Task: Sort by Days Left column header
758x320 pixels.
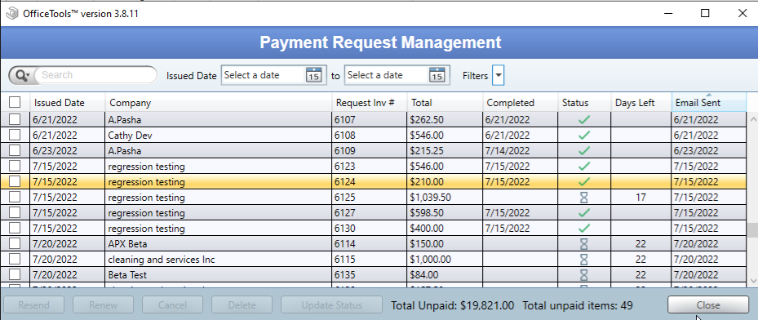Action: pyautogui.click(x=641, y=103)
